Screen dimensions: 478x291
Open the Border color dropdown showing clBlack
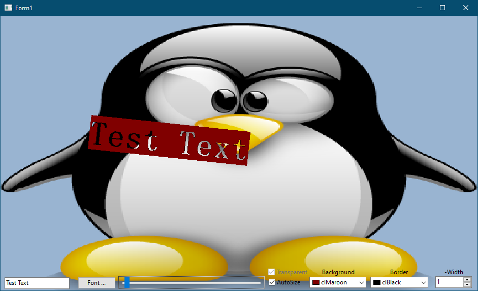[399, 282]
